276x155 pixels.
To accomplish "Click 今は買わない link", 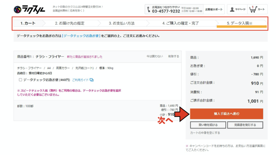I will [155, 57].
